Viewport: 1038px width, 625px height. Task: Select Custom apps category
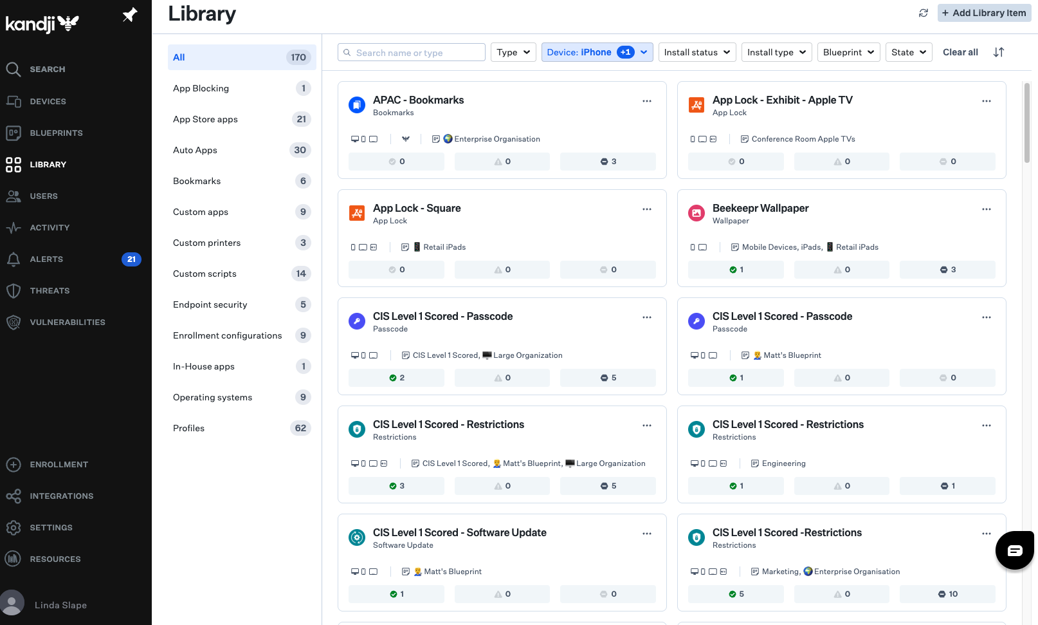242,212
